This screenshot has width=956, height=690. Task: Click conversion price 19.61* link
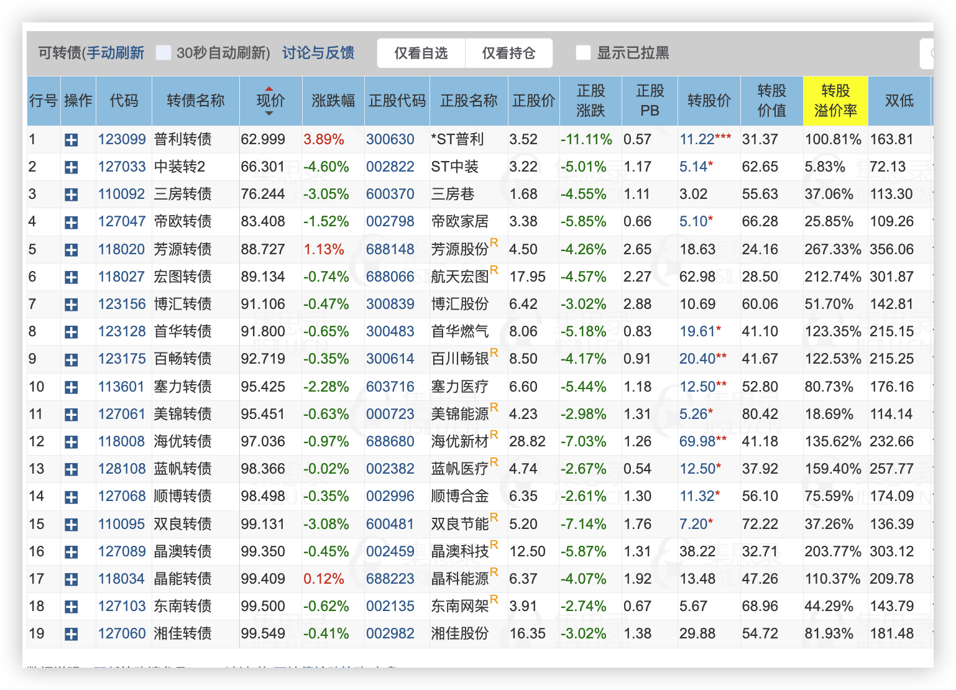(700, 331)
